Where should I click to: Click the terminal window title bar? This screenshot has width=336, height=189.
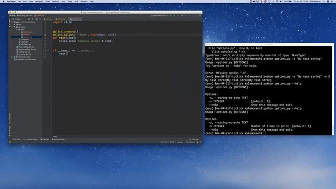tap(269, 44)
